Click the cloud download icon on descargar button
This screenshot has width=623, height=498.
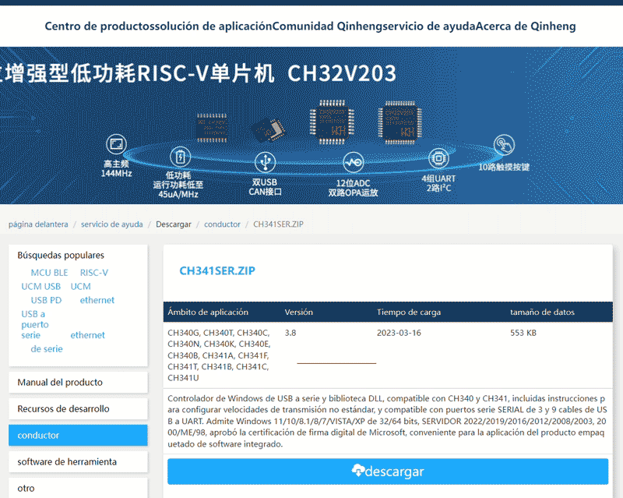pos(358,471)
